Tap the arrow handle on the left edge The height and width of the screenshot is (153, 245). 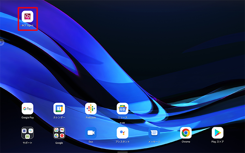pos(2,42)
